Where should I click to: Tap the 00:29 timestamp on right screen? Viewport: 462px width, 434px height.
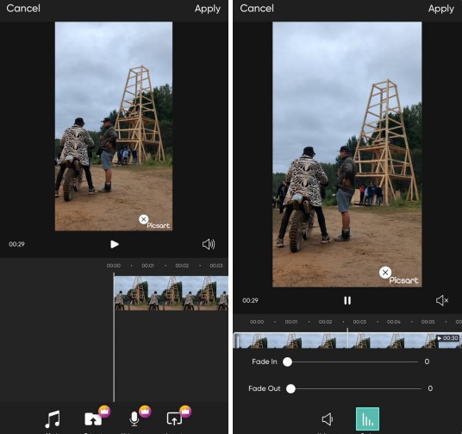(x=250, y=300)
